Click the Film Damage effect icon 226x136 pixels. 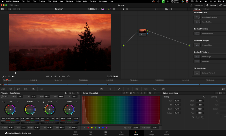197,57
